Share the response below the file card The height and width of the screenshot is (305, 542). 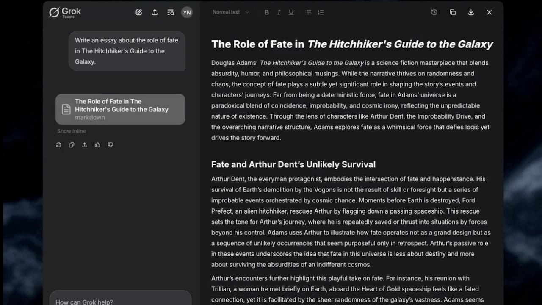click(85, 145)
